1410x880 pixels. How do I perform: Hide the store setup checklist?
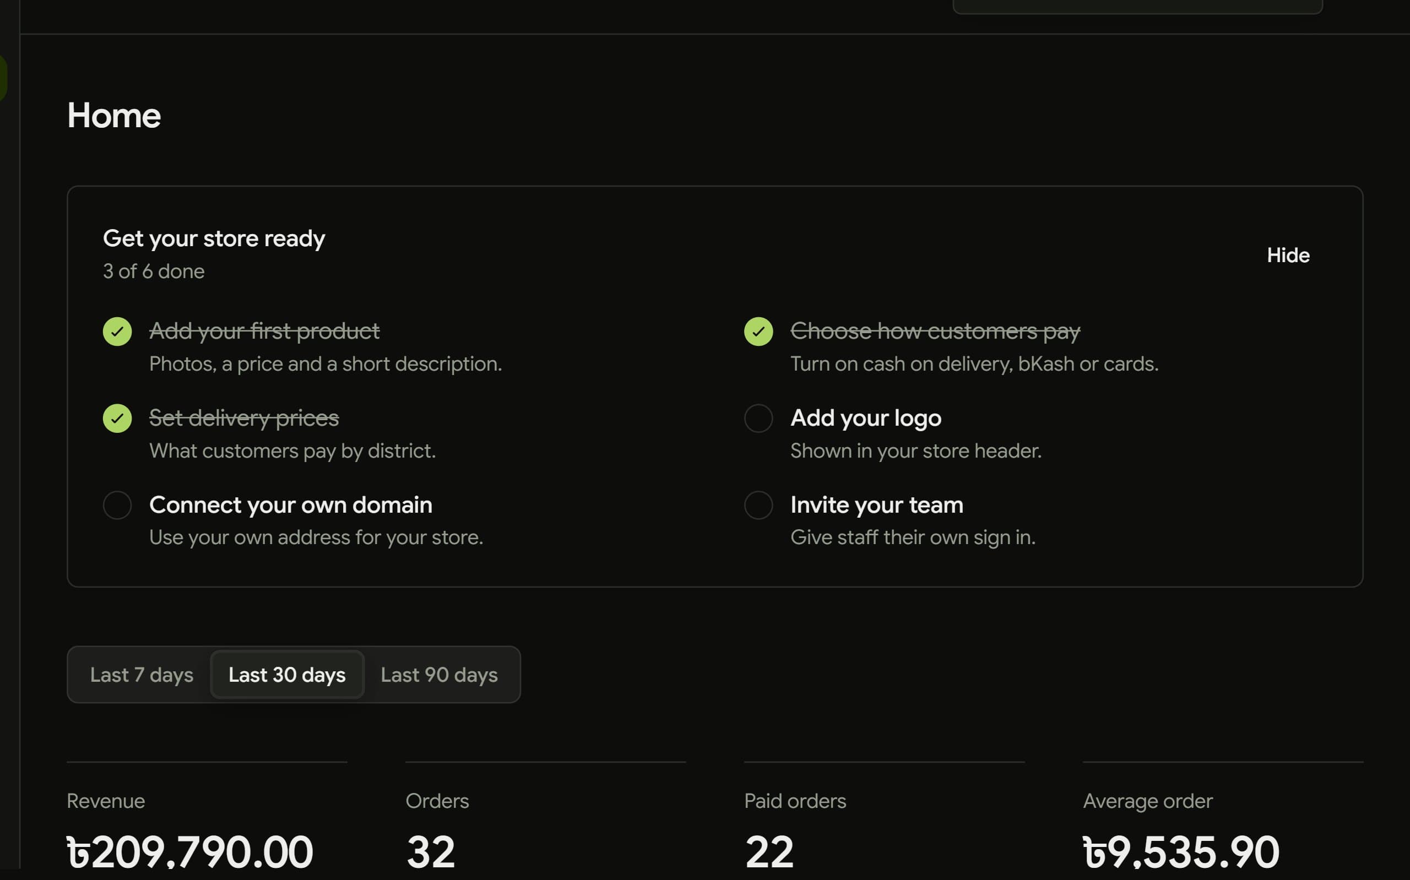click(1288, 255)
